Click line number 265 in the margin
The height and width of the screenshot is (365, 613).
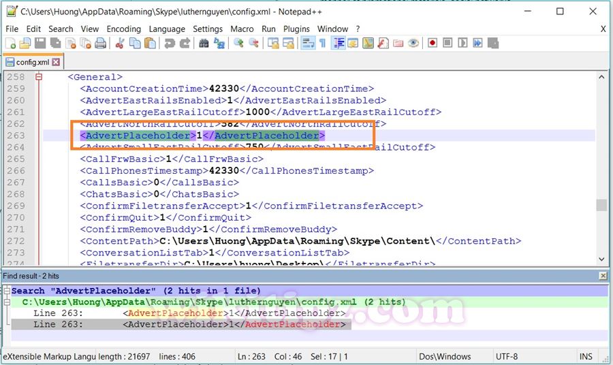[16, 159]
